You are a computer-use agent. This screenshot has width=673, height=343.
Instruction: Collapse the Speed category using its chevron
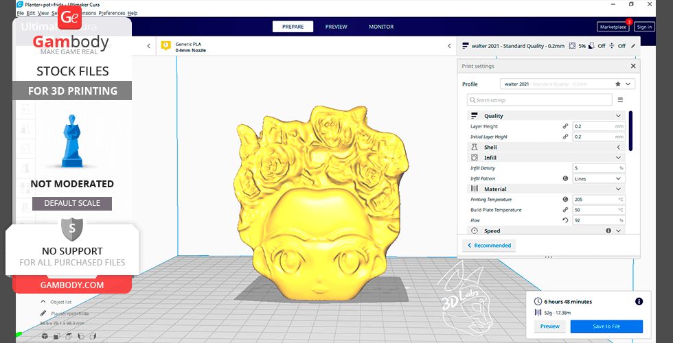[619, 230]
